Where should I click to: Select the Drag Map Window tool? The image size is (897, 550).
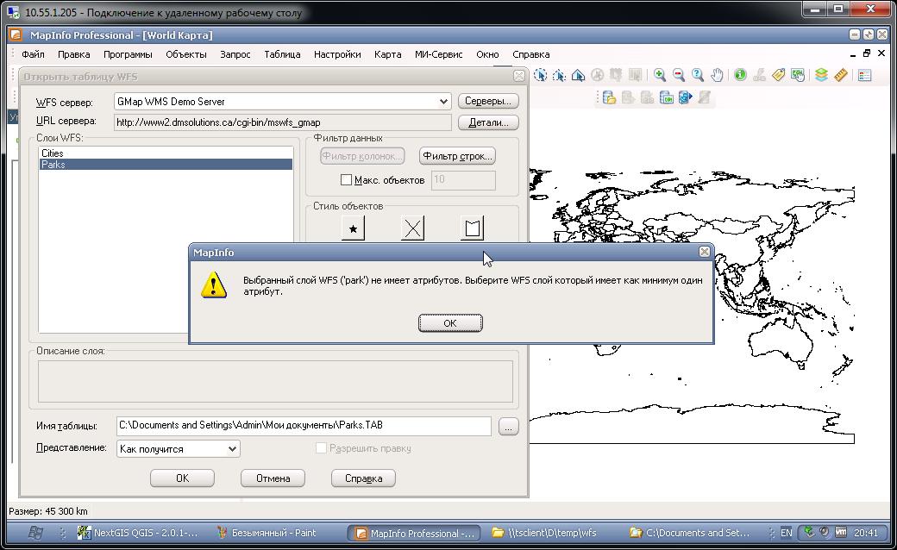pos(798,75)
